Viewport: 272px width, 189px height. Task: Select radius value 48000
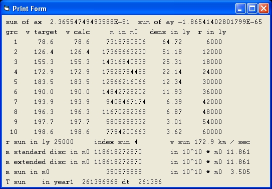(212, 112)
